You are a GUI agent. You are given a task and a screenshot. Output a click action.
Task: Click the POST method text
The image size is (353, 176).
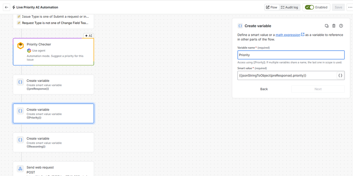31,172
